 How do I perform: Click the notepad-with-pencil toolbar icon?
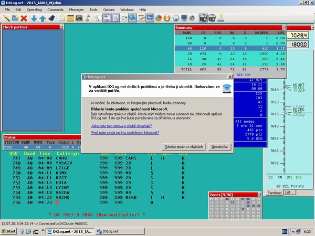[x=141, y=18]
